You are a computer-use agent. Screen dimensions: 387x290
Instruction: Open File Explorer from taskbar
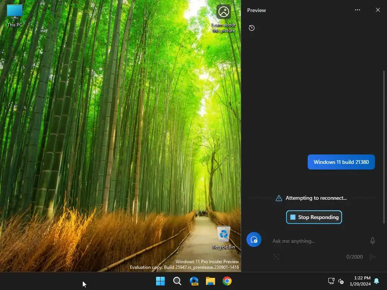211,281
